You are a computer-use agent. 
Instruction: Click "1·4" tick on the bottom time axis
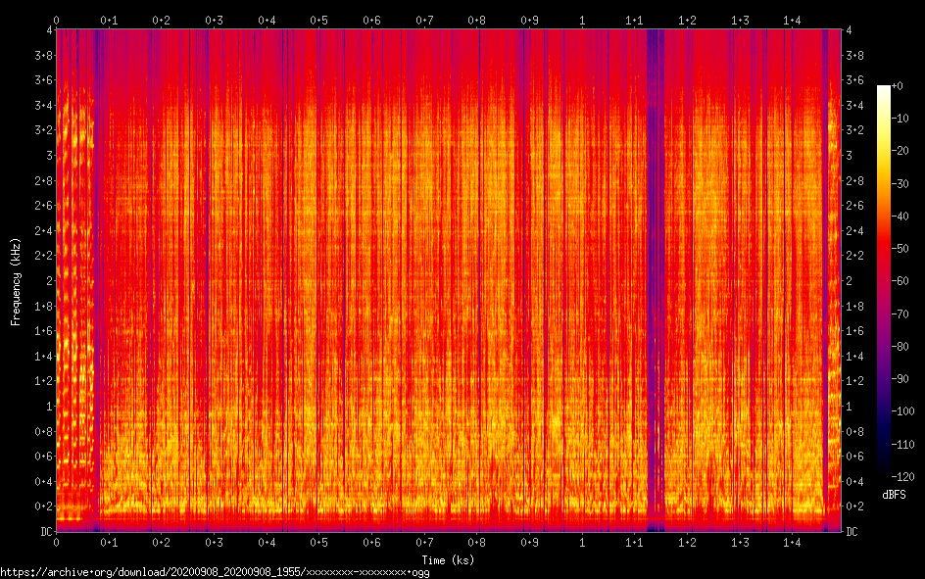[x=792, y=543]
